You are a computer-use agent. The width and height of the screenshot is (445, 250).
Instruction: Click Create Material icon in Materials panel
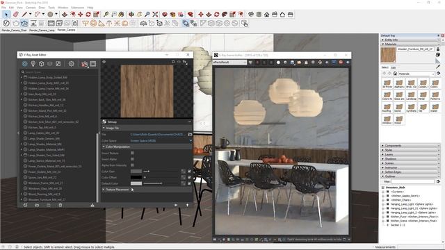[x=438, y=55]
